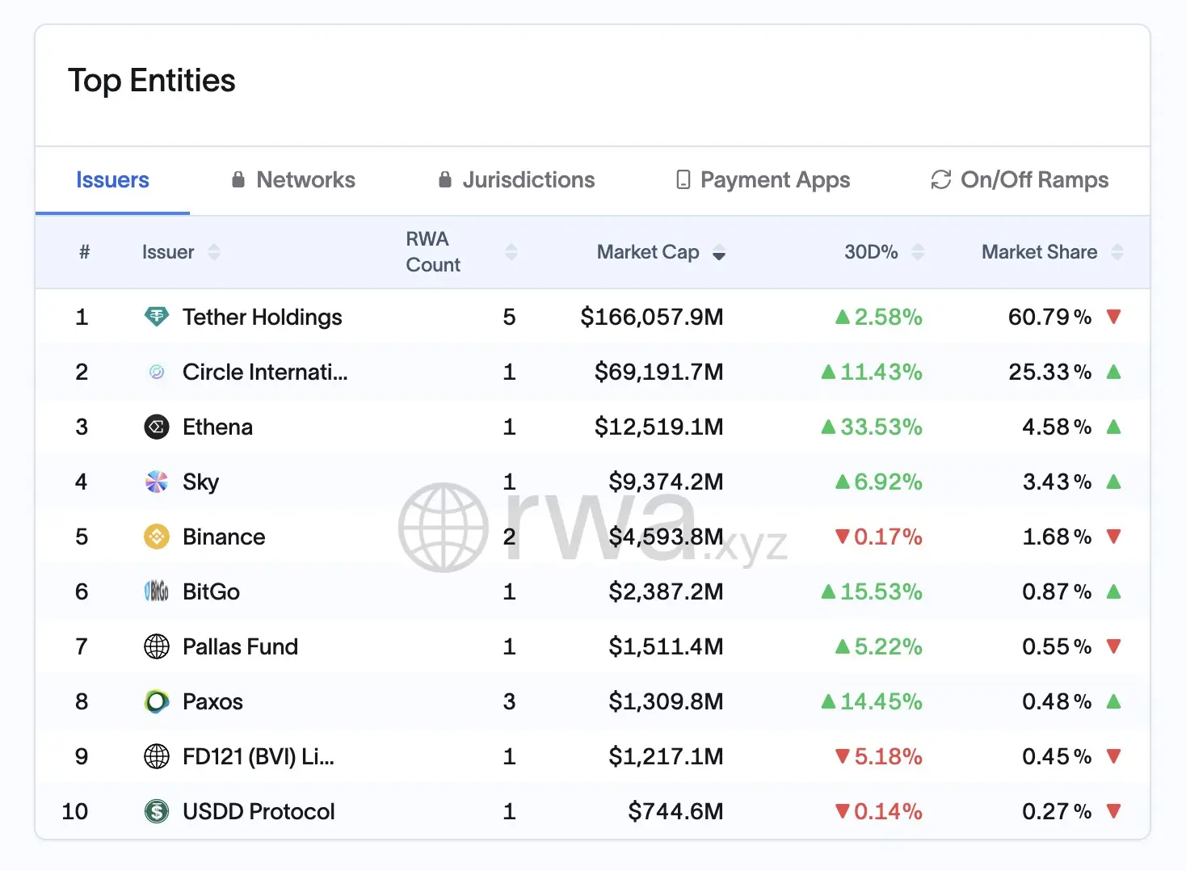
Task: Sort by RWA Count using its sort arrows
Action: click(511, 252)
